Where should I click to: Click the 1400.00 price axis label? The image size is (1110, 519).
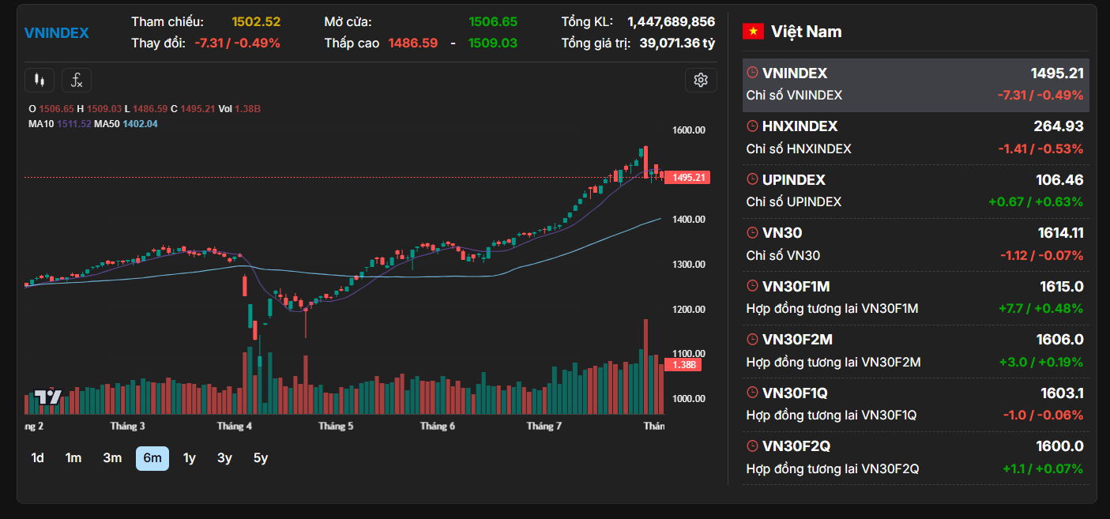688,220
